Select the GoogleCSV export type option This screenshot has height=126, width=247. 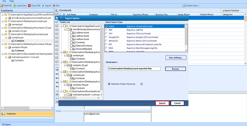[x=107, y=37]
